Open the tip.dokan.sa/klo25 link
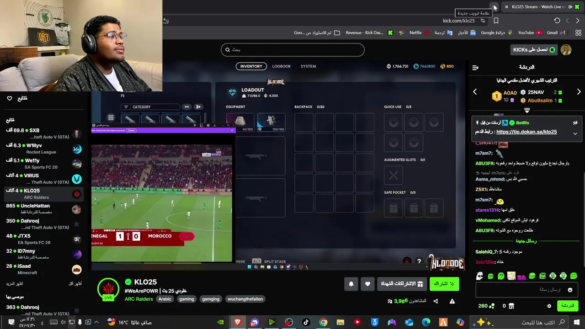585x329 pixels. (526, 132)
